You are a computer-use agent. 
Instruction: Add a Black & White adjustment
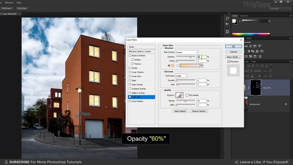[248, 51]
